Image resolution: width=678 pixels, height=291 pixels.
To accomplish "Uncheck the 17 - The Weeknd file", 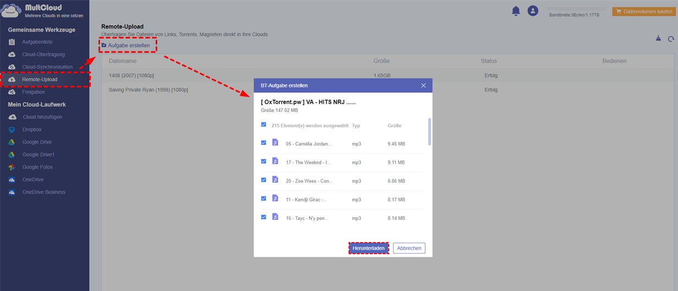I will (x=263, y=161).
